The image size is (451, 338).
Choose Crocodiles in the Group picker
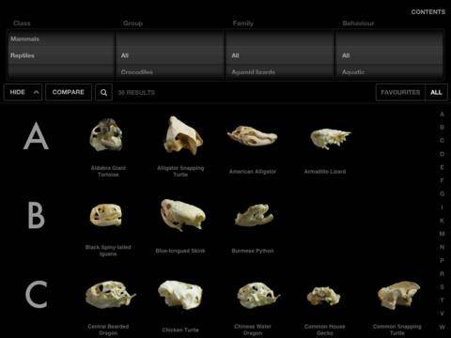pyautogui.click(x=137, y=72)
